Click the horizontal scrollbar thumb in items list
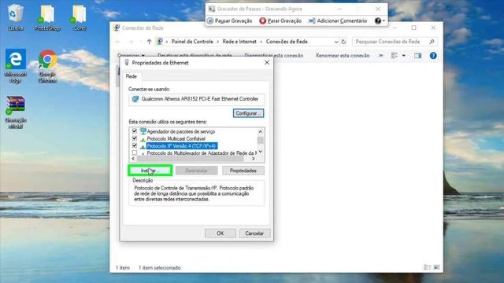Image resolution: width=504 pixels, height=283 pixels. [x=191, y=159]
